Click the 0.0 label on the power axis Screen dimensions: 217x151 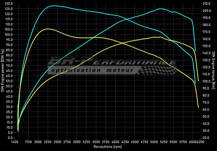[x=11, y=137]
